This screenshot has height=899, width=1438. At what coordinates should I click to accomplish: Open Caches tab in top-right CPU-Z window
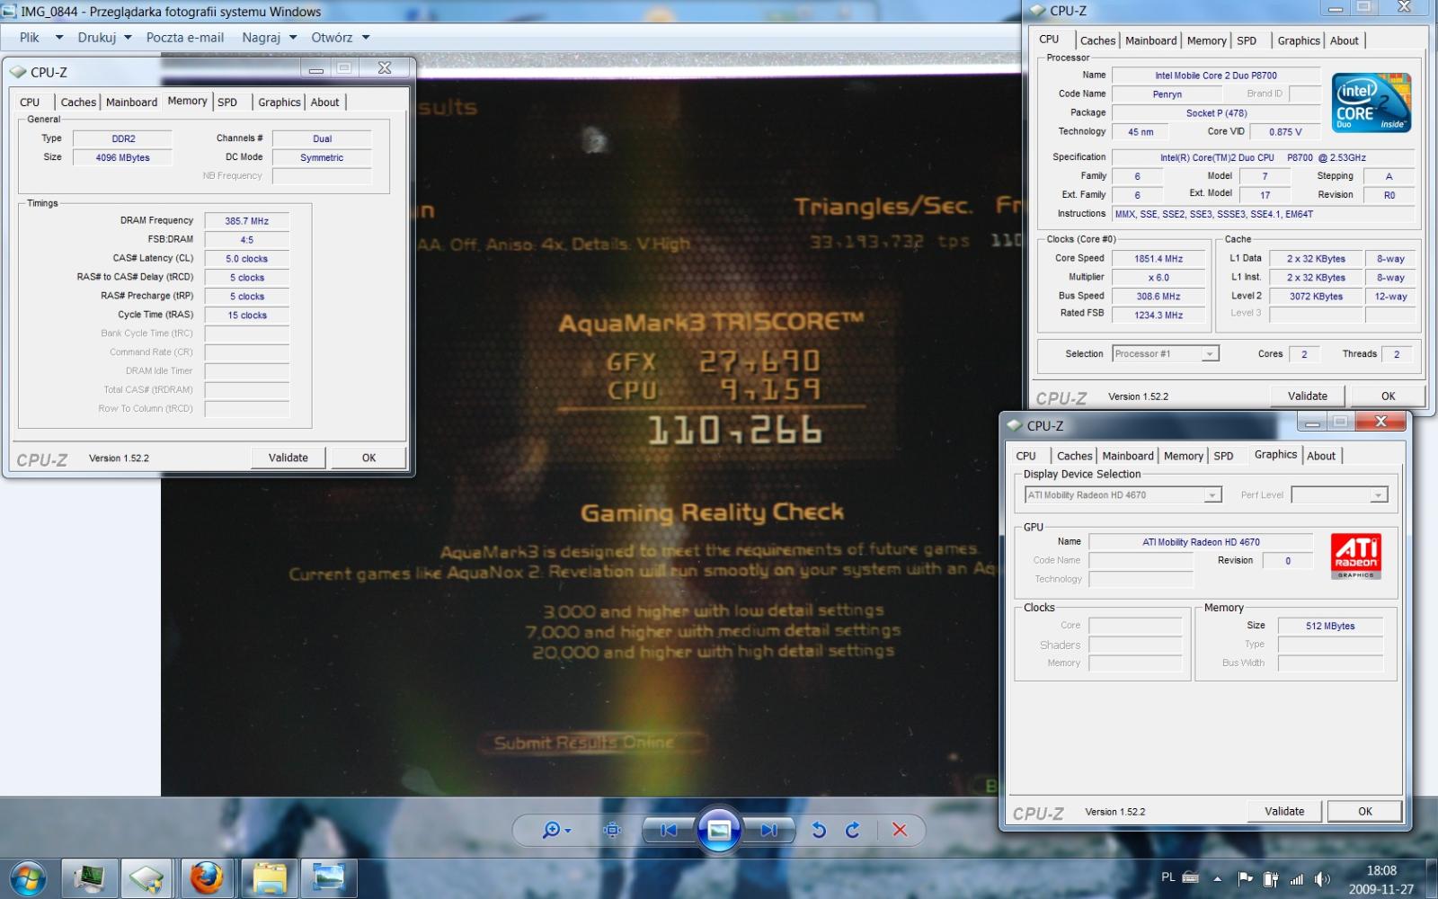1097,40
